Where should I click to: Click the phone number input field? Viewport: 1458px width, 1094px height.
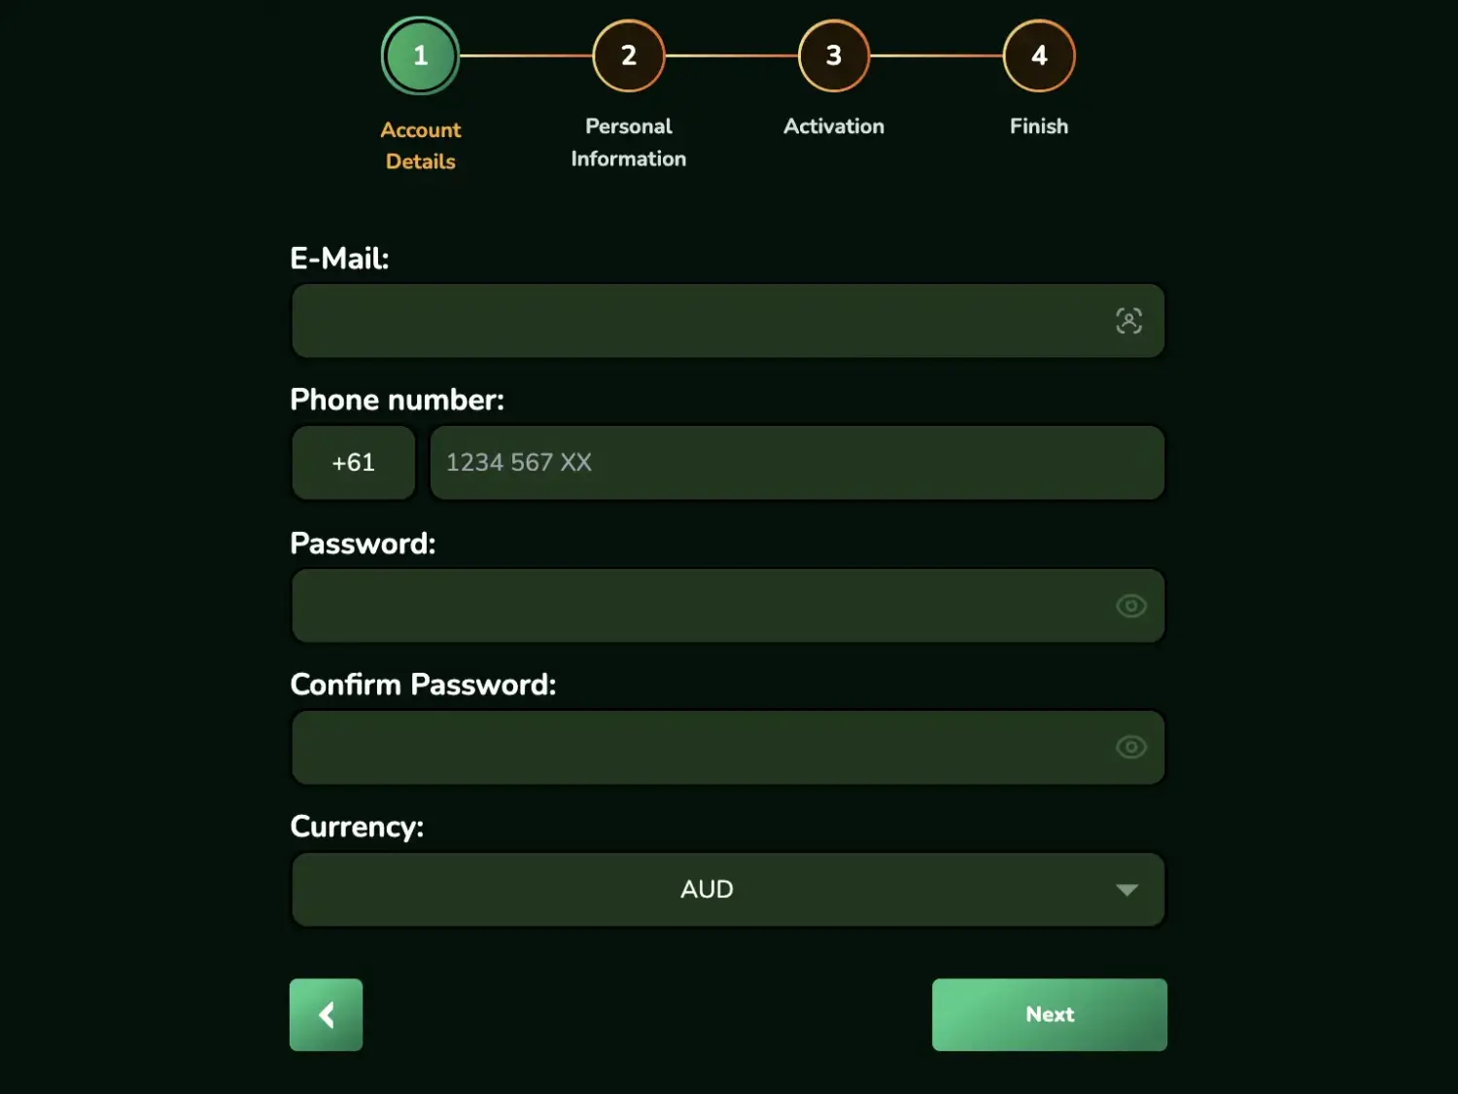point(797,463)
